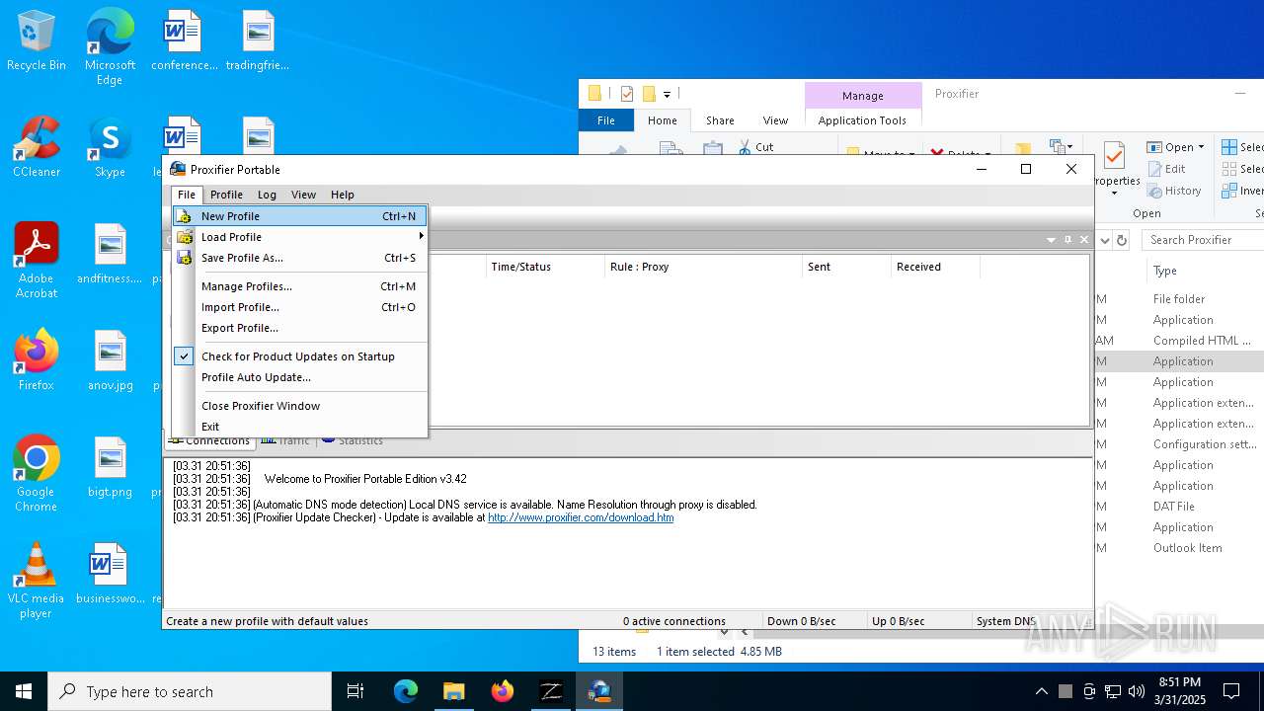Click the Explorer refresh button
The image size is (1264, 711).
(x=1122, y=240)
